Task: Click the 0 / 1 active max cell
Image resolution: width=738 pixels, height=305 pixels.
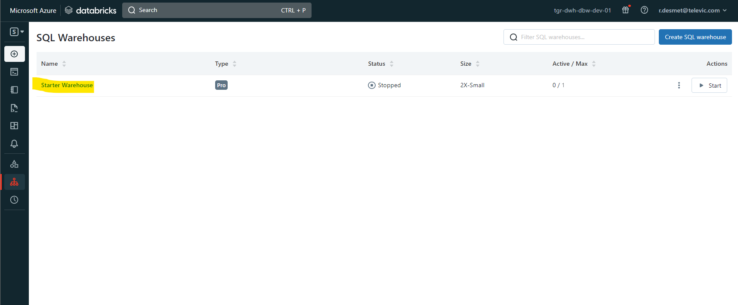Action: 558,85
